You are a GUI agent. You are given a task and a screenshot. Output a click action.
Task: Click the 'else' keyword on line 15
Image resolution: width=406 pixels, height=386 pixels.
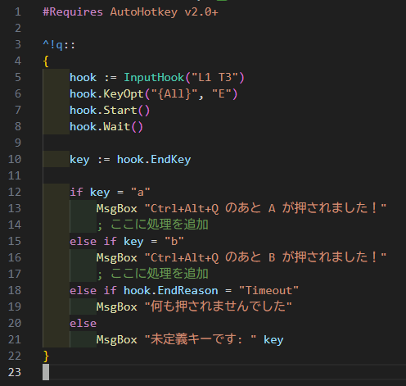83,242
